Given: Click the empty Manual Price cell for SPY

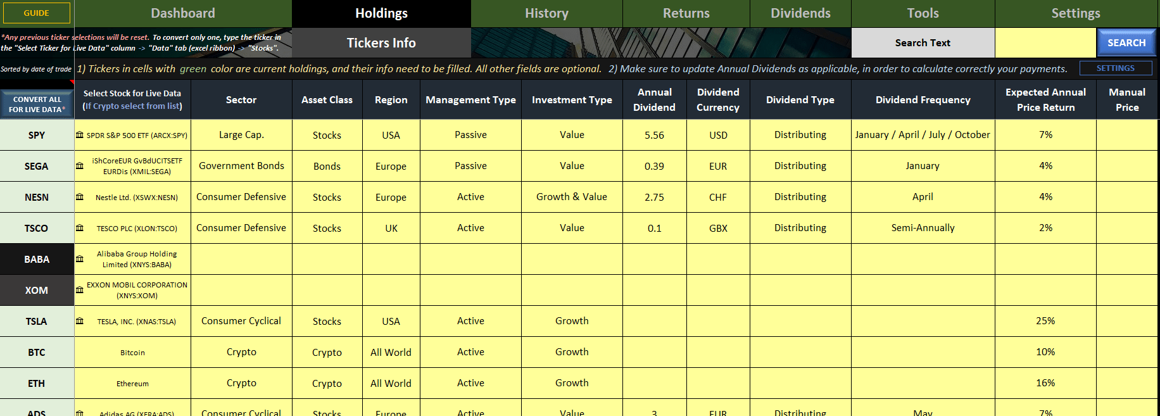Looking at the screenshot, I should (x=1127, y=135).
